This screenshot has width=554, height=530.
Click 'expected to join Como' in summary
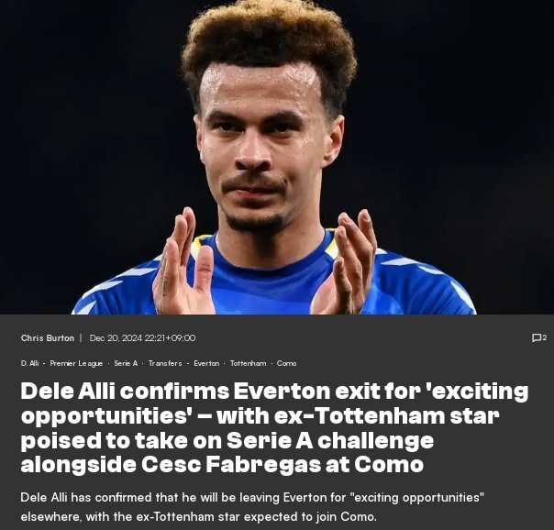pyautogui.click(x=310, y=517)
